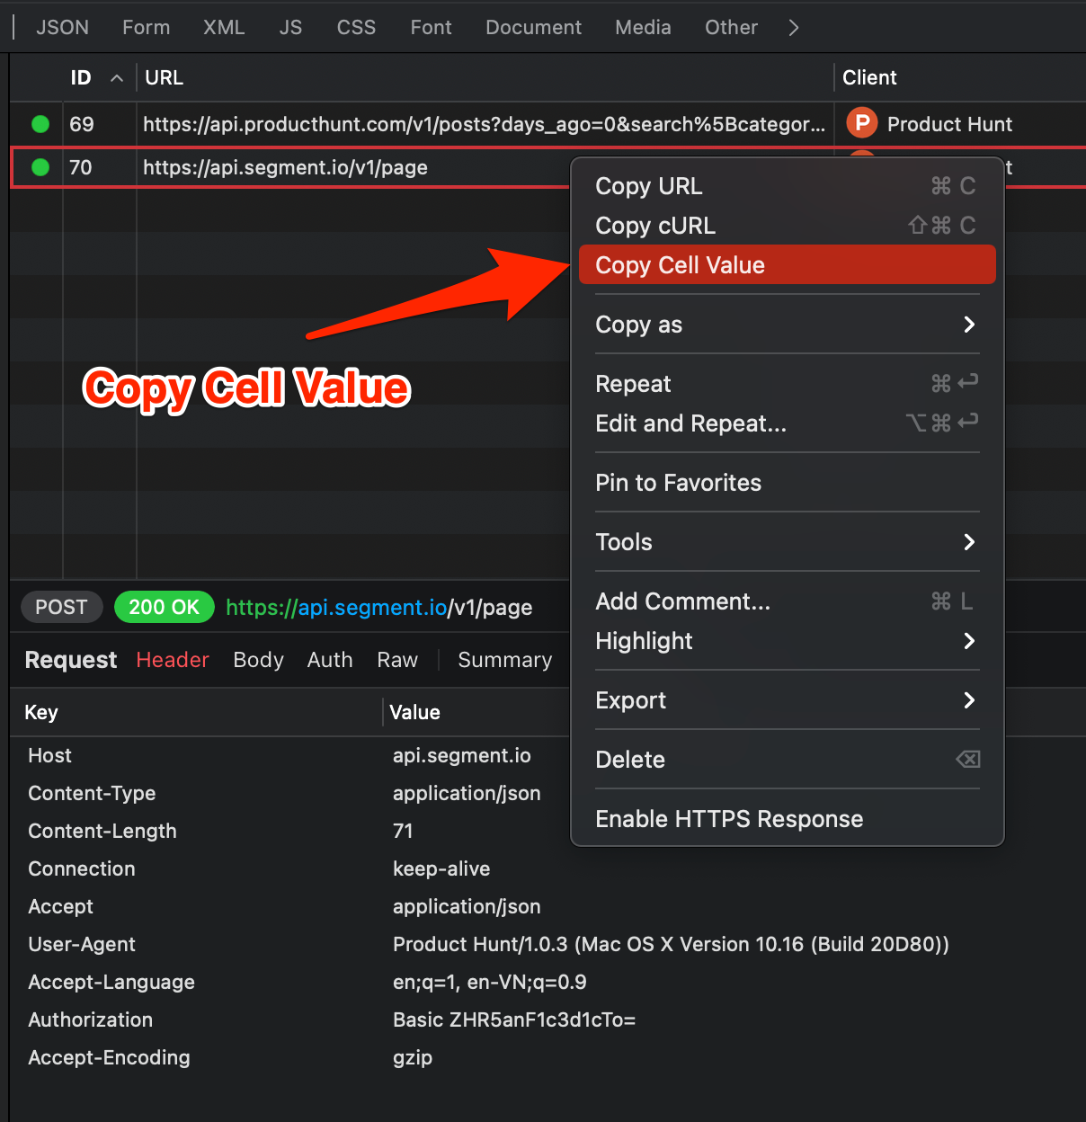Click the Host value api.segment.io
This screenshot has width=1086, height=1122.
[462, 756]
